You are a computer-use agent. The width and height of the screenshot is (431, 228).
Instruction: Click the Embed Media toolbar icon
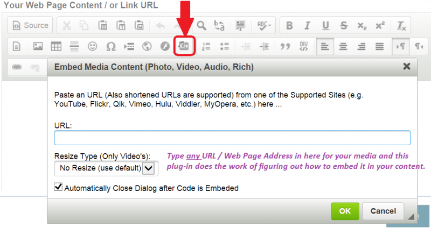click(x=184, y=46)
